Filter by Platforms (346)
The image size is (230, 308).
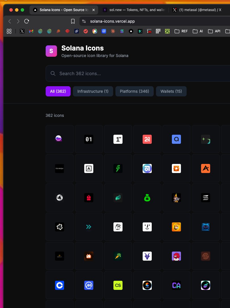click(134, 91)
